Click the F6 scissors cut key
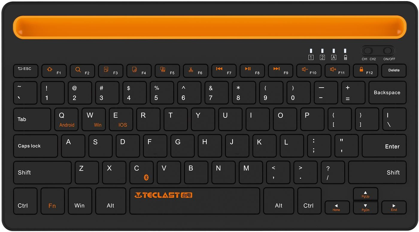Viewport: 419px width, 232px height. click(x=195, y=71)
